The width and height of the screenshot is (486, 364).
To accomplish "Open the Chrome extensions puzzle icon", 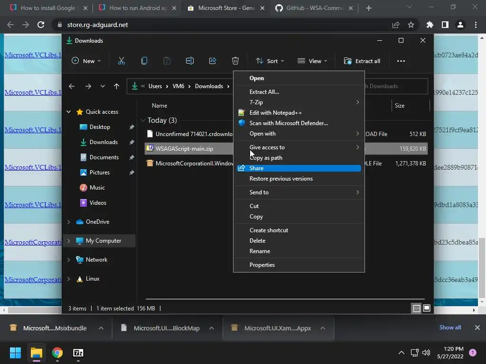I will pyautogui.click(x=430, y=25).
